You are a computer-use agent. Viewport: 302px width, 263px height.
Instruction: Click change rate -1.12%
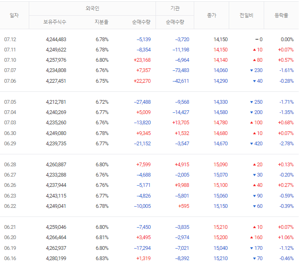[x=287, y=248]
